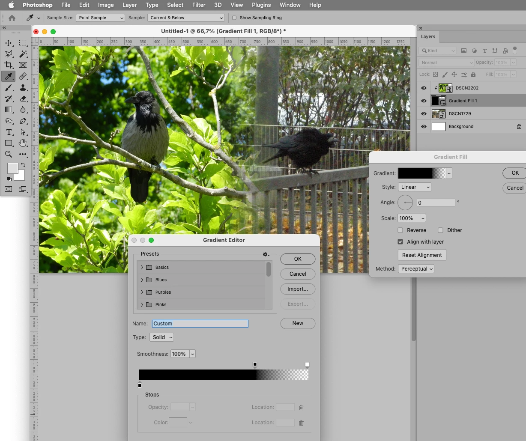Open the Select menu
526x441 pixels.
pyautogui.click(x=175, y=5)
